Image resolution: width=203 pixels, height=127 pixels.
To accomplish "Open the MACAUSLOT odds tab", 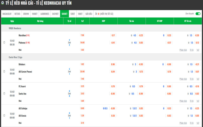I will (7, 14).
